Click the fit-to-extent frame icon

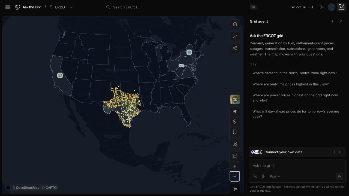(235, 156)
